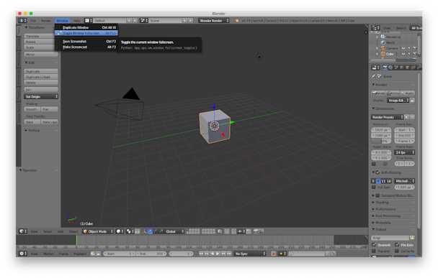Open pivot point selector icon

coord(130,231)
